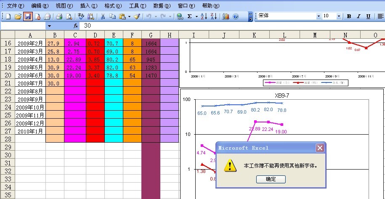
Task: Select cell with value 1470
Action: pyautogui.click(x=151, y=75)
